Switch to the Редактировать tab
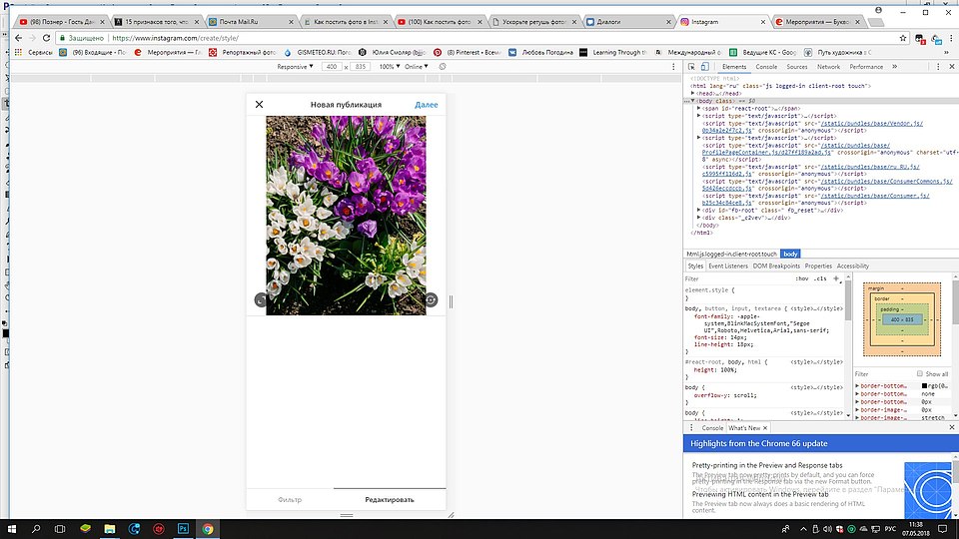Screen dimensions: 959x539 pyautogui.click(x=389, y=499)
